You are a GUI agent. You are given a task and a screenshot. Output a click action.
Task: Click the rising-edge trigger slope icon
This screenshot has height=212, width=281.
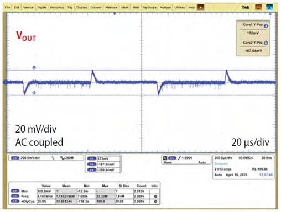pos(179,158)
